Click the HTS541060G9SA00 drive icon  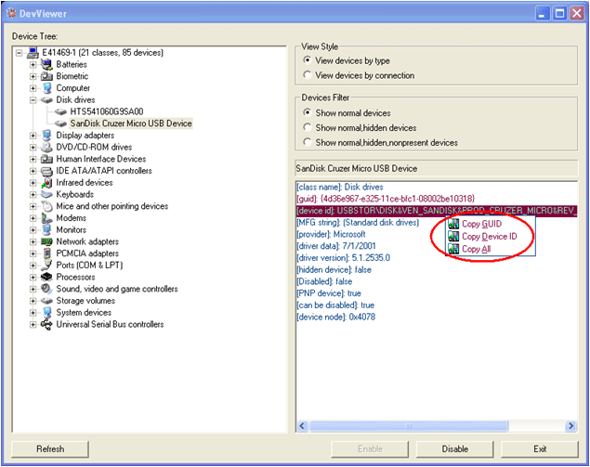coord(60,111)
